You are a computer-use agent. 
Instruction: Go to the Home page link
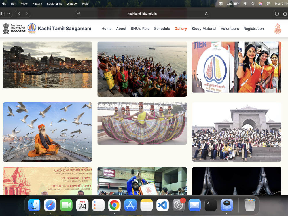point(107,29)
